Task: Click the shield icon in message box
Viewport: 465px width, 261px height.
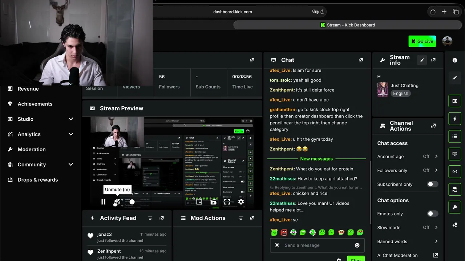Action: pos(277,245)
